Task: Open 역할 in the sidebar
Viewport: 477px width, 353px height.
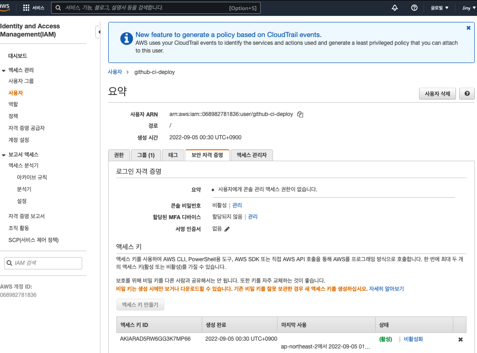Action: [x=13, y=104]
